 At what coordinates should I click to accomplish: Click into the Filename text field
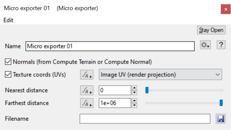[x=145, y=119]
